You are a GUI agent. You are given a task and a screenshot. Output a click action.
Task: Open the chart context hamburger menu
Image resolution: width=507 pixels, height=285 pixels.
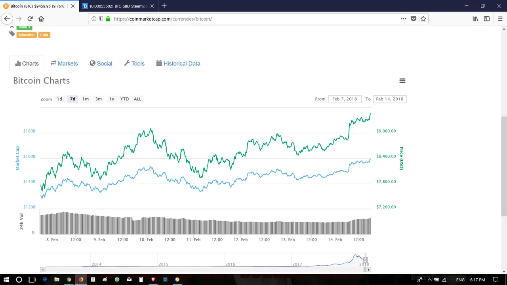tap(402, 81)
